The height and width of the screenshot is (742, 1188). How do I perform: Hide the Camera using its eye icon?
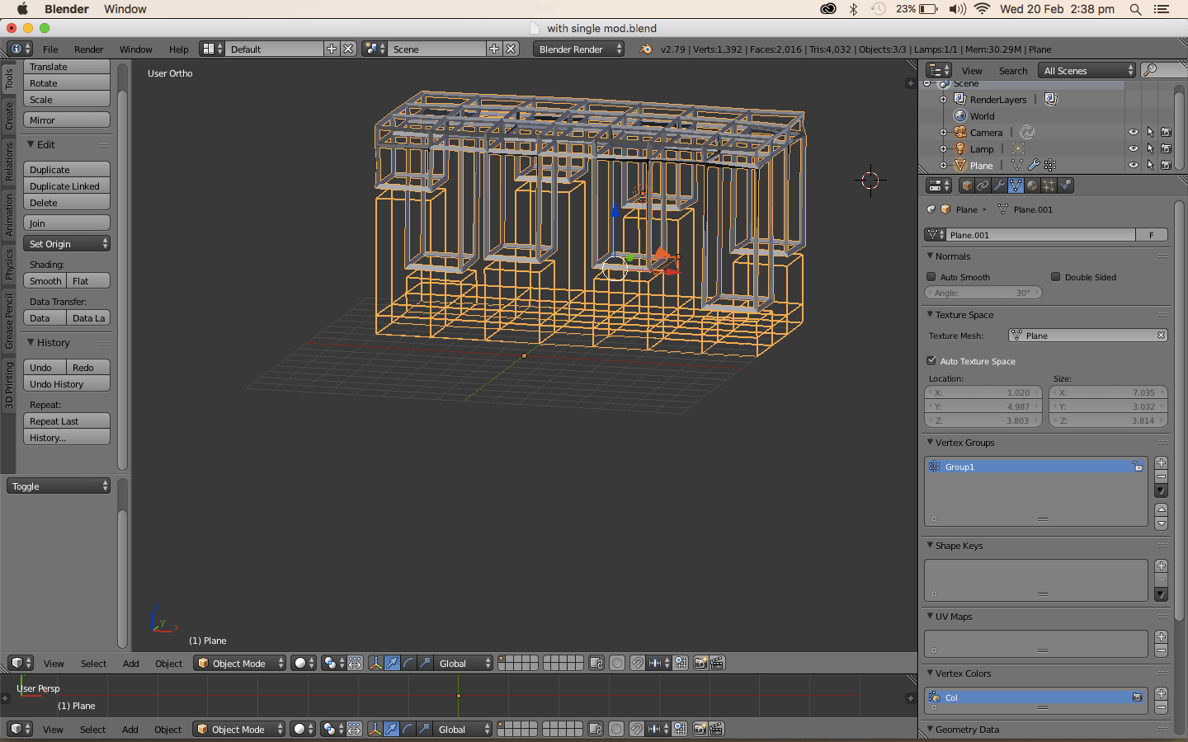click(1134, 132)
